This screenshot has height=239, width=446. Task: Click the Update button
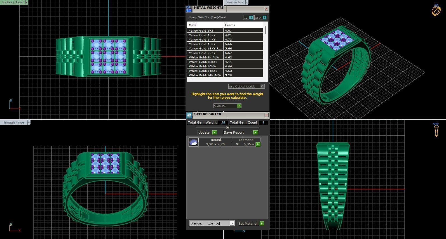tap(207, 132)
